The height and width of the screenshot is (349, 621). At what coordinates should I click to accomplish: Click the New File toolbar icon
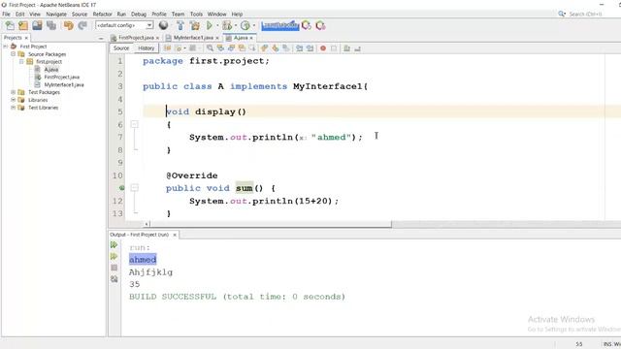(10, 26)
